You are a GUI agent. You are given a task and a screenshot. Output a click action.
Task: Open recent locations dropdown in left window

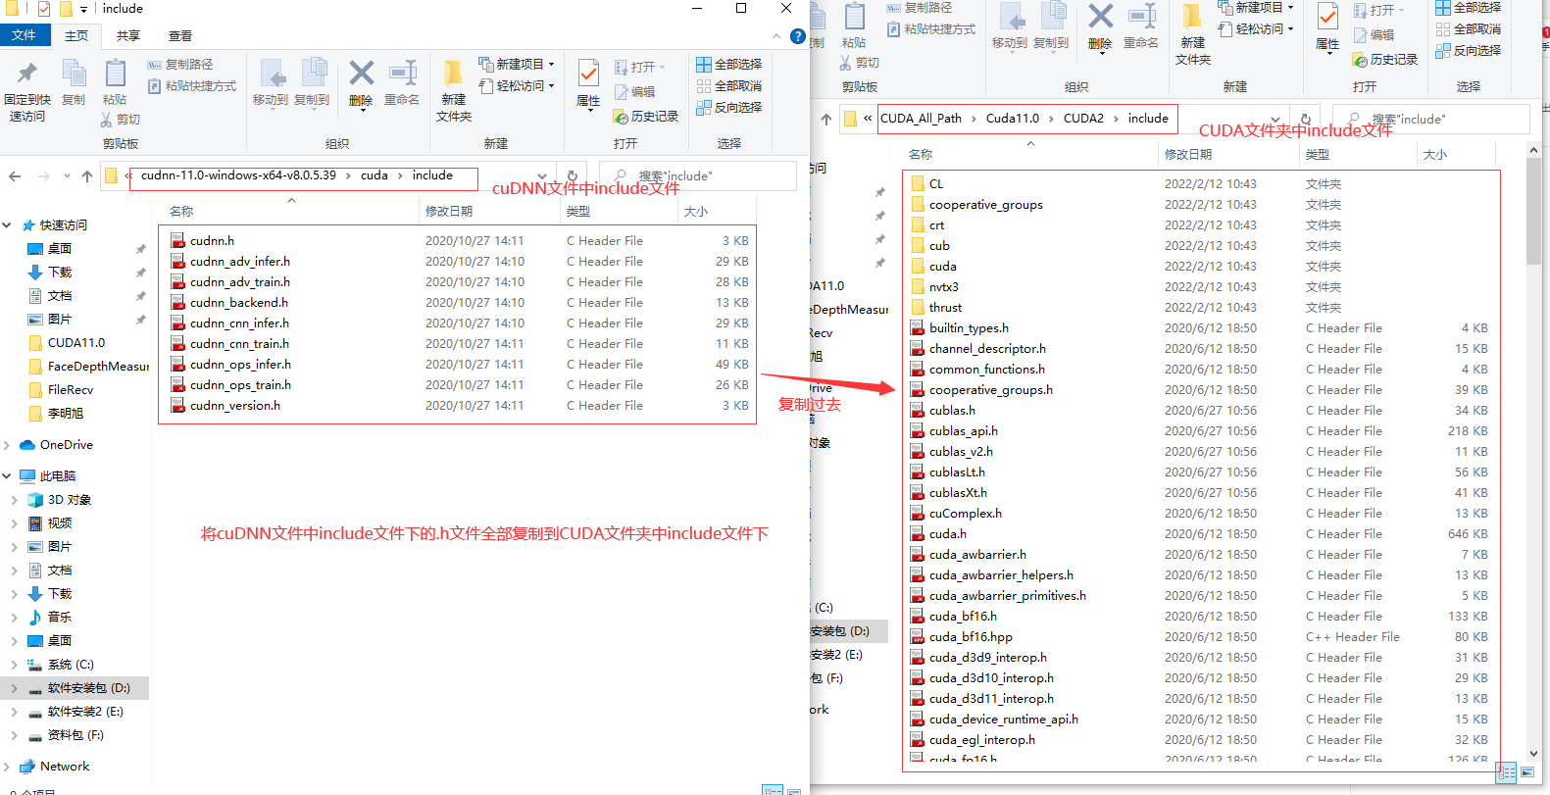67,176
